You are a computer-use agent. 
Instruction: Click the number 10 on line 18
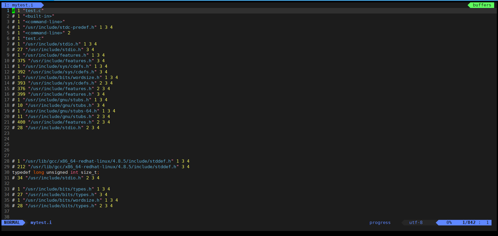[x=20, y=105]
